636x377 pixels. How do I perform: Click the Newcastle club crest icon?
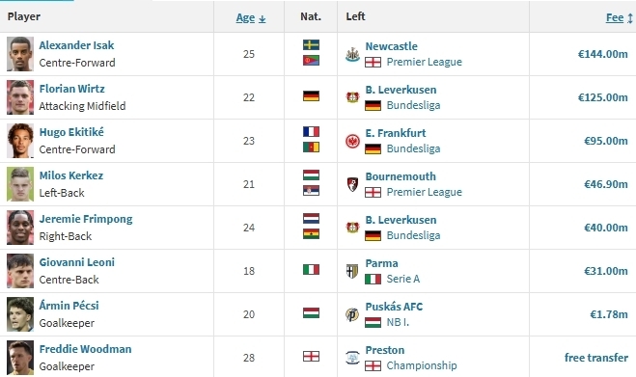pyautogui.click(x=352, y=54)
